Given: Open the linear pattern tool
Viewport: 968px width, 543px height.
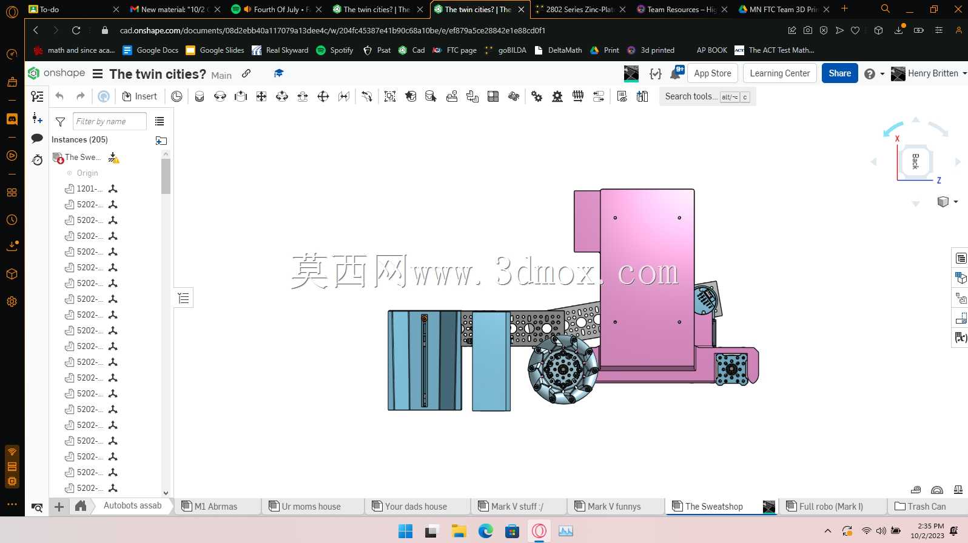Looking at the screenshot, I should tap(493, 96).
